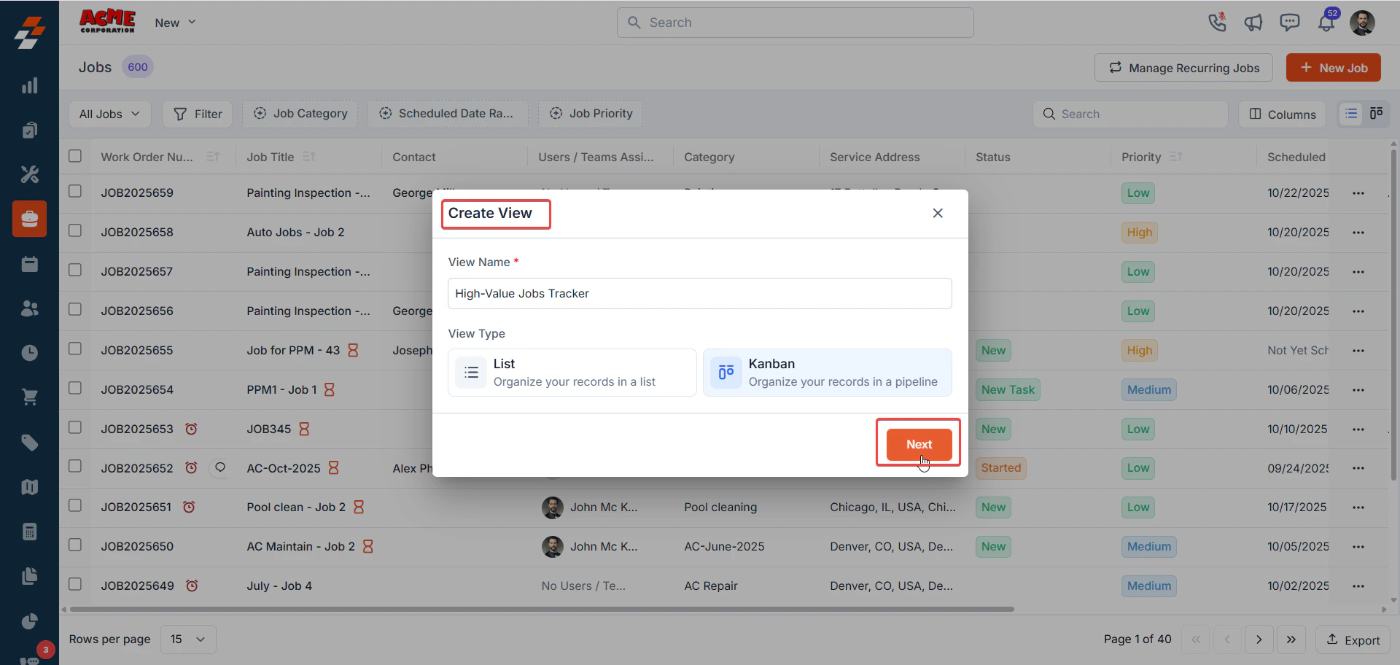This screenshot has width=1400, height=665.
Task: Click the 600 jobs count badge
Action: point(137,67)
